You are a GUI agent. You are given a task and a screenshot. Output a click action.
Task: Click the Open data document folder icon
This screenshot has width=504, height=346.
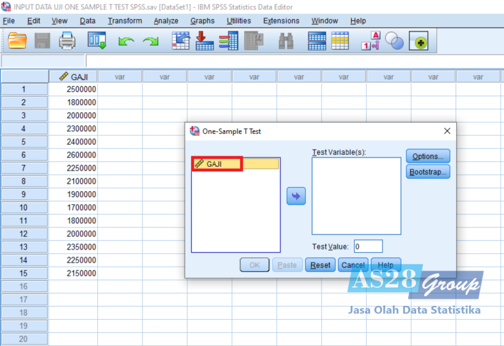point(18,42)
